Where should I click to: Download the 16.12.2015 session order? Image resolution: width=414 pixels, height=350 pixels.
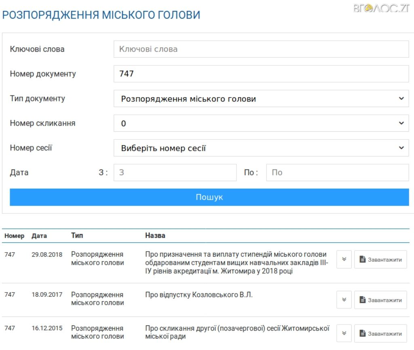point(380,333)
